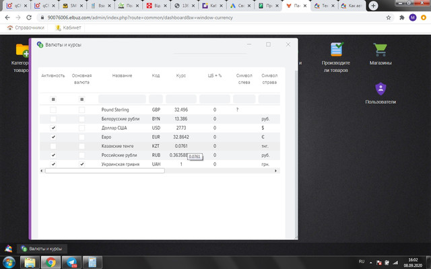
Task: Sort by the Курс column header
Action: [x=181, y=75]
